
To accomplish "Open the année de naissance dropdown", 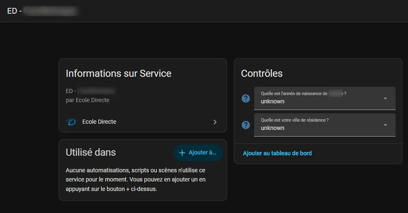I will [325, 98].
